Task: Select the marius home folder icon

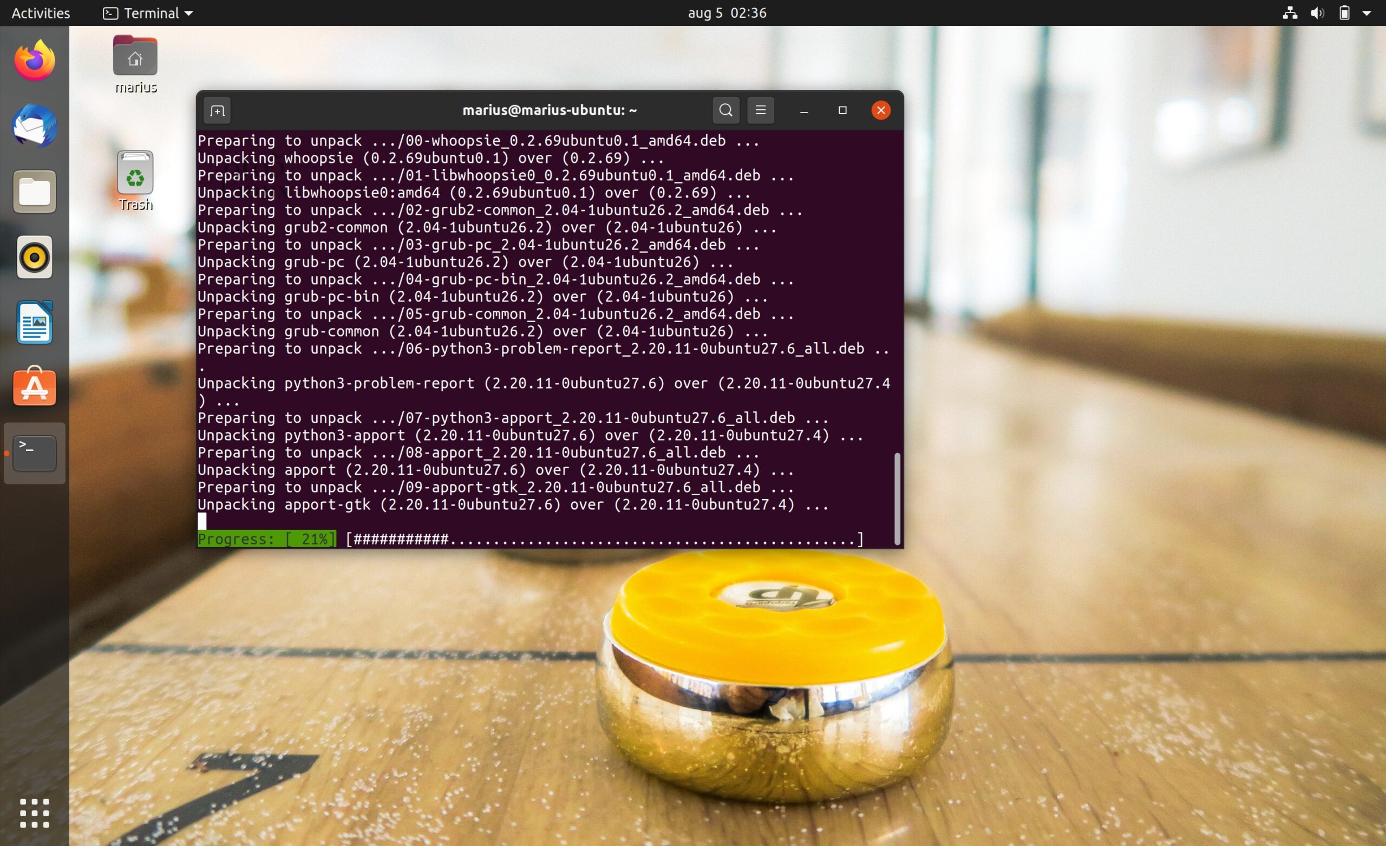Action: [135, 56]
